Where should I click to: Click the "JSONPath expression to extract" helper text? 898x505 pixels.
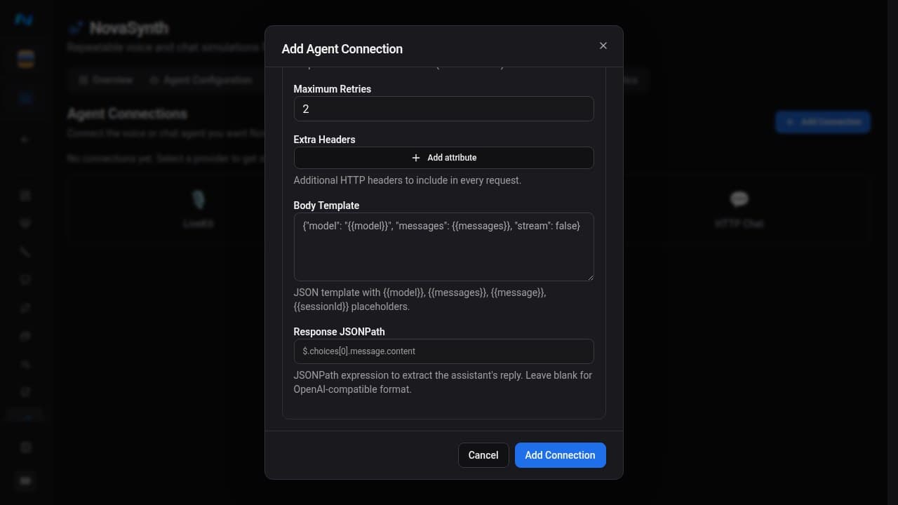pyautogui.click(x=443, y=382)
